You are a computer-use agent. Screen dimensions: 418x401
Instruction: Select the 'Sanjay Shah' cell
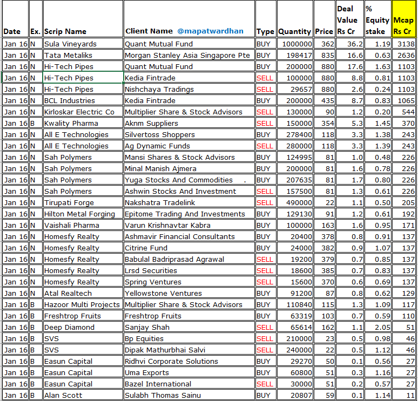pyautogui.click(x=189, y=327)
